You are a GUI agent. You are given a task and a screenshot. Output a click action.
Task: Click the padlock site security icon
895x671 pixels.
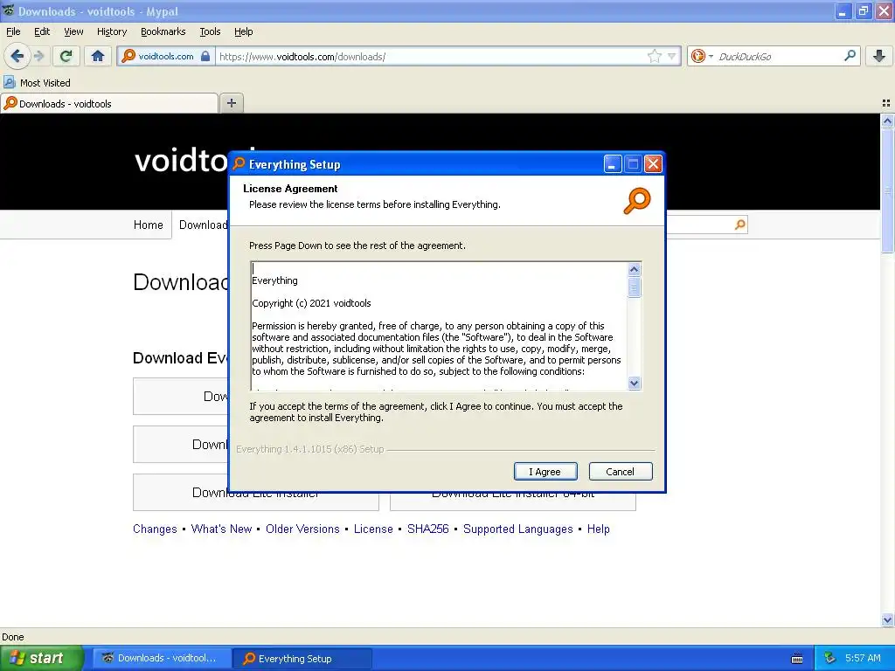click(205, 56)
